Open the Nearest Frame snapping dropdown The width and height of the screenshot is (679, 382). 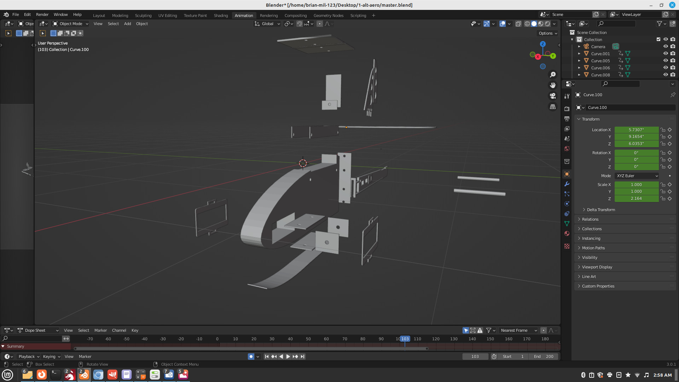tap(519, 330)
